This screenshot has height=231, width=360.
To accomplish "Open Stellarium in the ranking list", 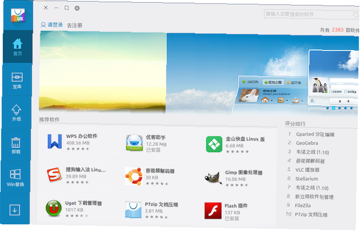I will pos(306,179).
